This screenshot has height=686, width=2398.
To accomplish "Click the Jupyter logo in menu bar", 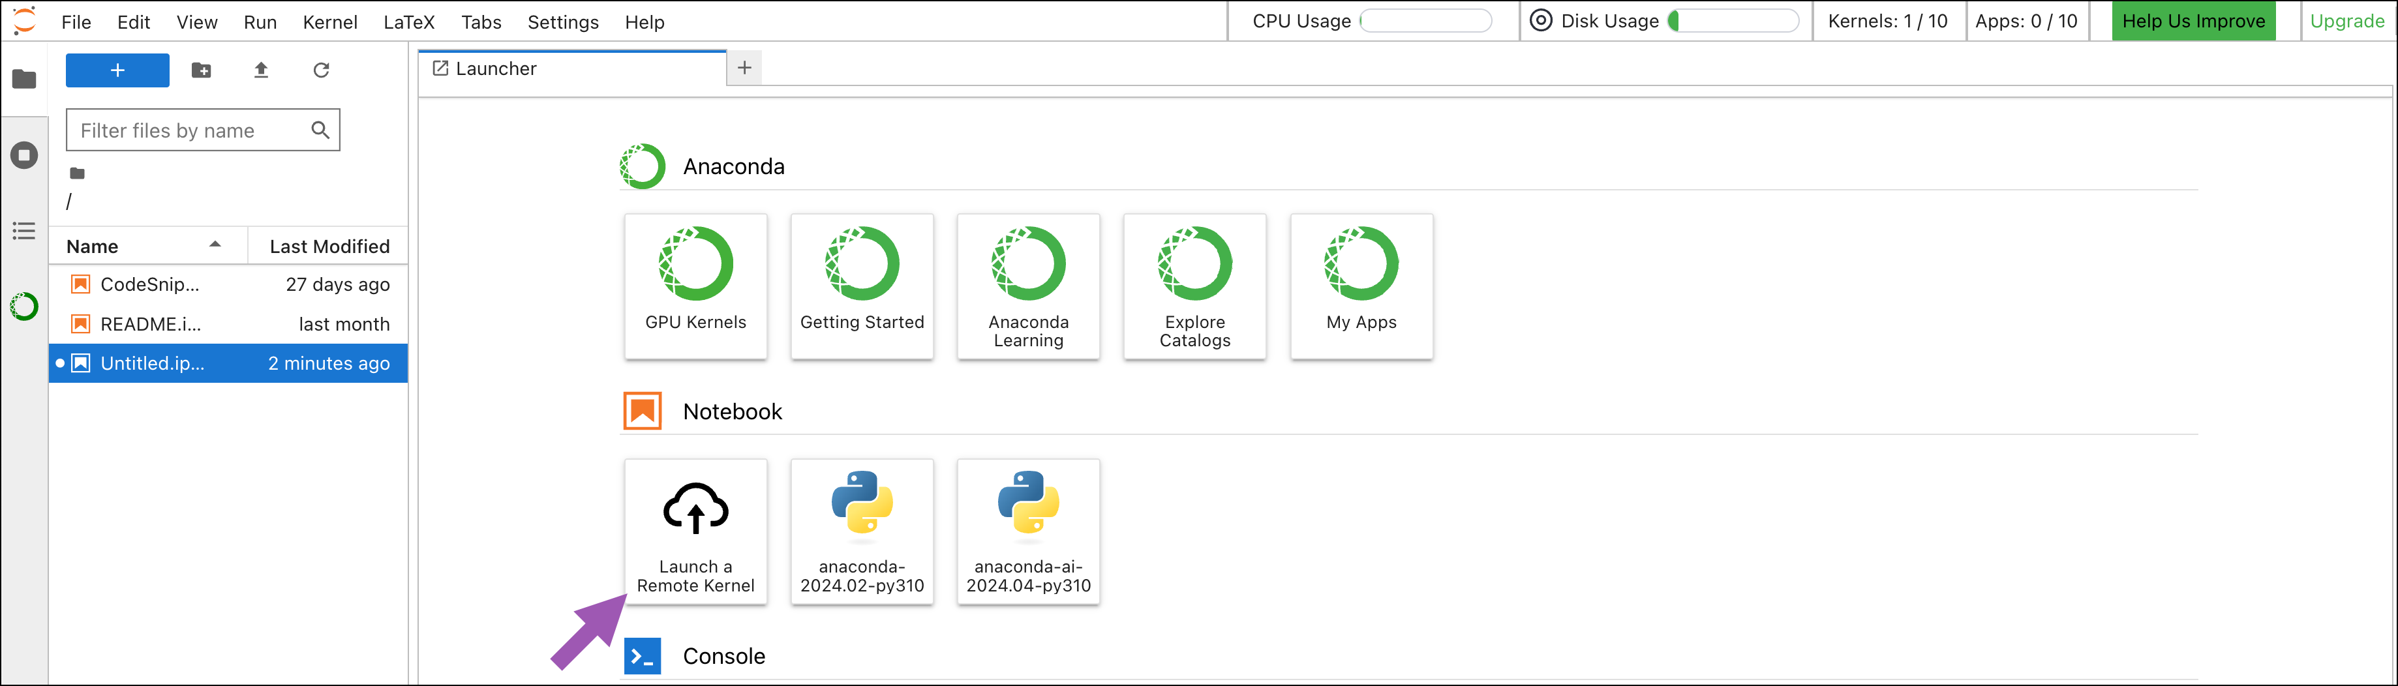I will pyautogui.click(x=25, y=20).
